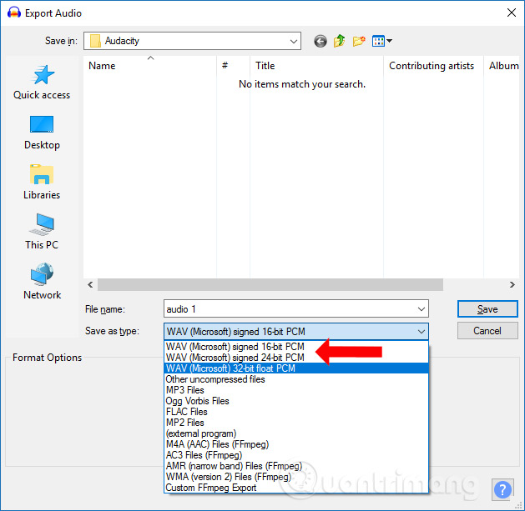Choose Ogg Vorbis Files format
Screen dimensions: 525x511
coord(296,401)
